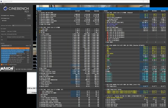Viewport: 168px width, 108px height.
Task: Toggle the Details box in Ranking section
Action: point(30,45)
